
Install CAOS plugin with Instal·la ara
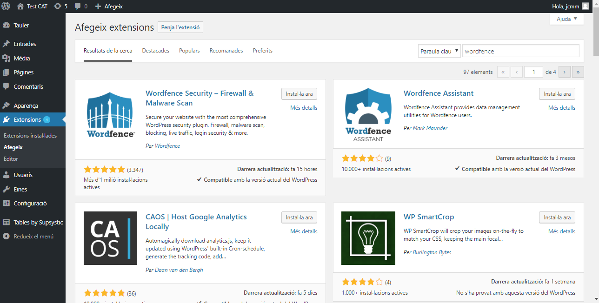coord(299,217)
